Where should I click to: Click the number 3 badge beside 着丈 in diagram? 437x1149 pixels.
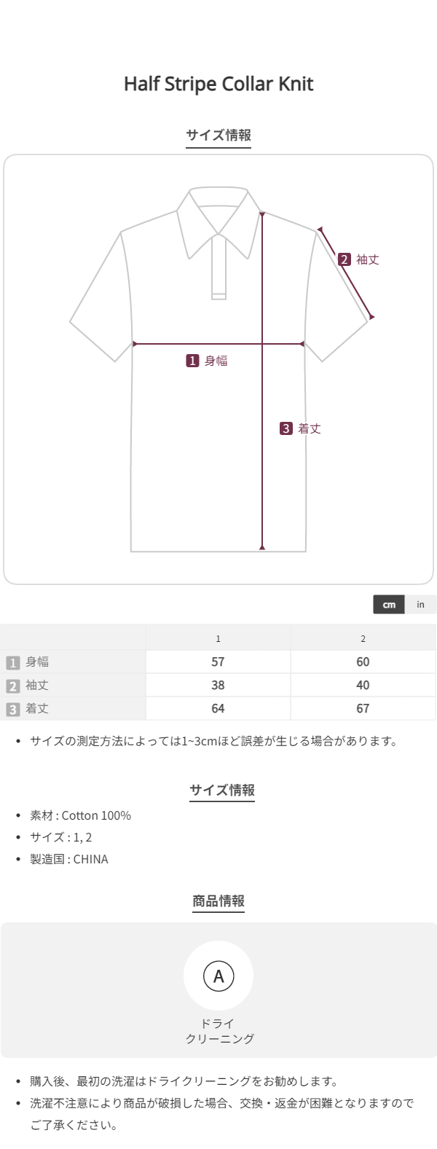tap(286, 429)
